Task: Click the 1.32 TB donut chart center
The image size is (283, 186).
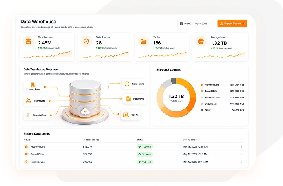Action: pyautogui.click(x=176, y=98)
